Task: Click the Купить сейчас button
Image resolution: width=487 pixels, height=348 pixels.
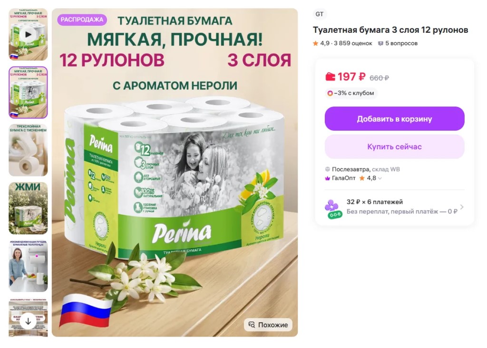Action: (x=394, y=146)
